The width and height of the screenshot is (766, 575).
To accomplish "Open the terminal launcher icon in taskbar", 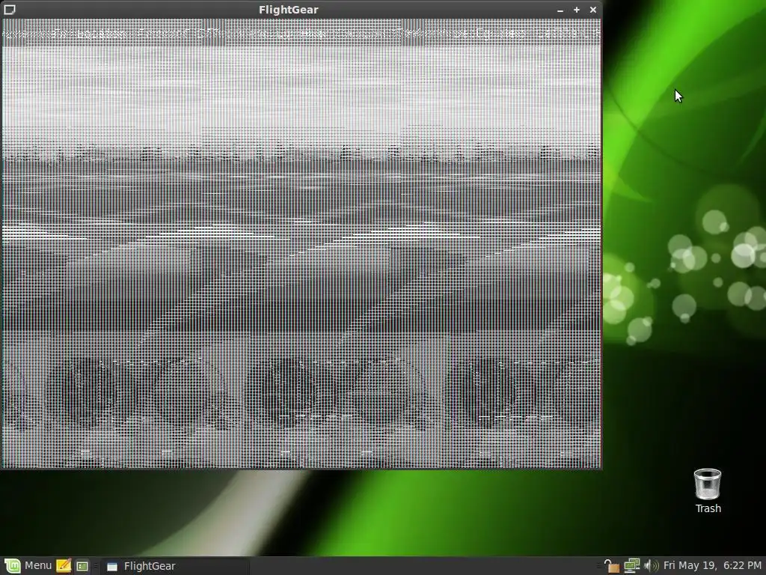I will (x=82, y=566).
